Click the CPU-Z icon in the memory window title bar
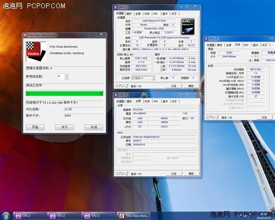The width and height of the screenshot is (275, 220). pyautogui.click(x=206, y=38)
